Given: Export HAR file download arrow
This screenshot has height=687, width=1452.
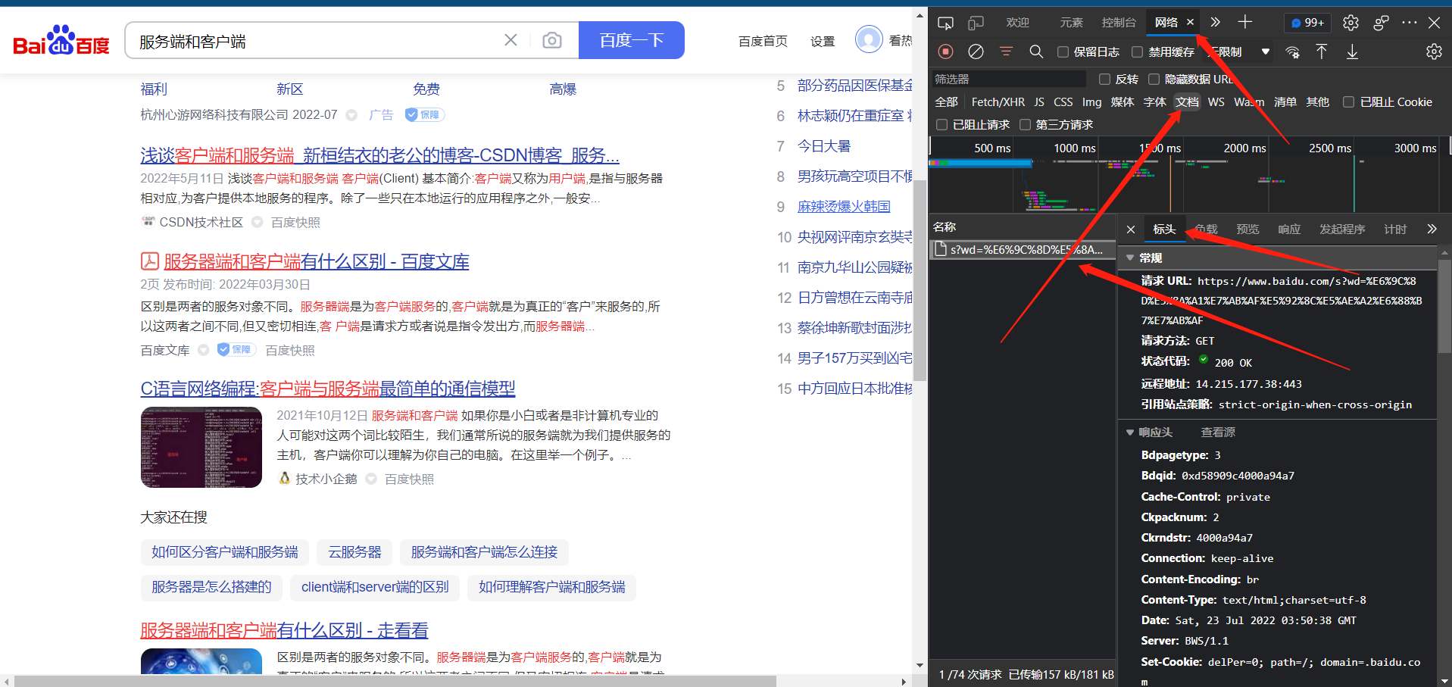Looking at the screenshot, I should pos(1352,52).
